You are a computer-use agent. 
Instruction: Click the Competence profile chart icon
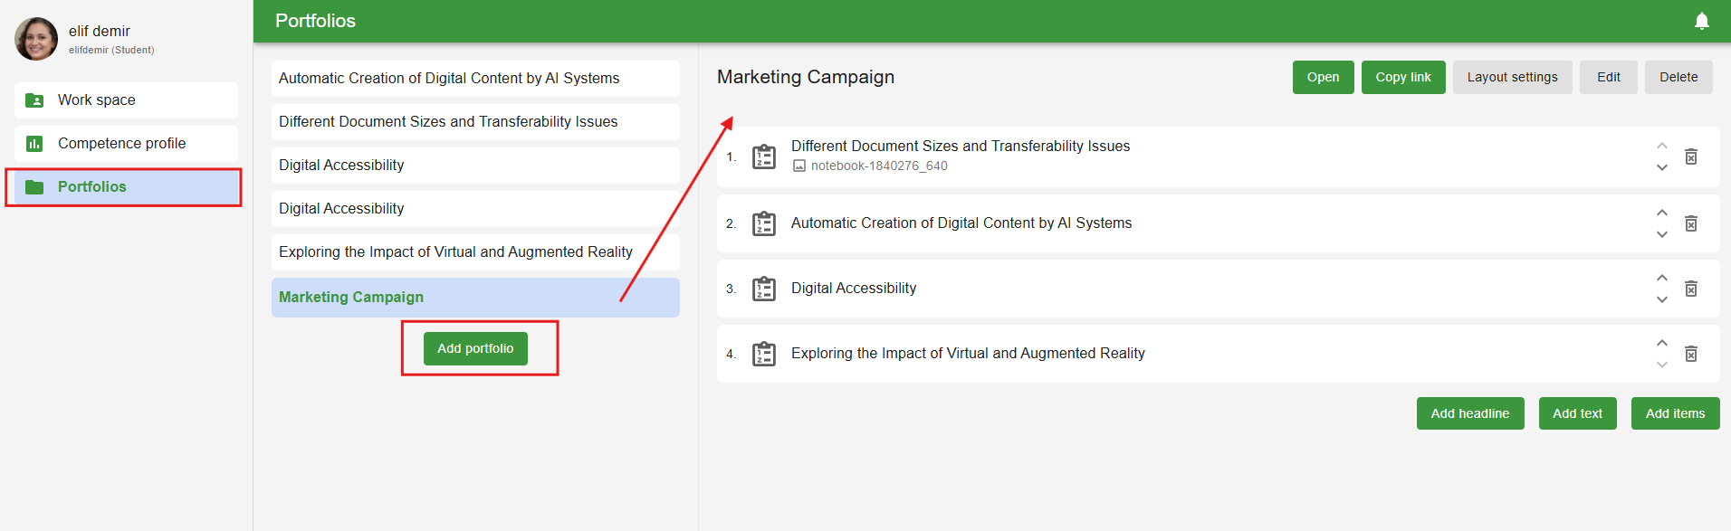[34, 144]
